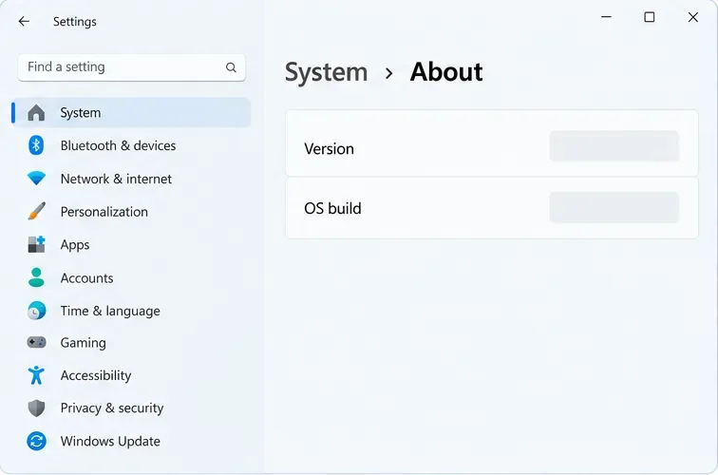Image resolution: width=718 pixels, height=475 pixels.
Task: Open Accessibility settings
Action: pos(131,375)
